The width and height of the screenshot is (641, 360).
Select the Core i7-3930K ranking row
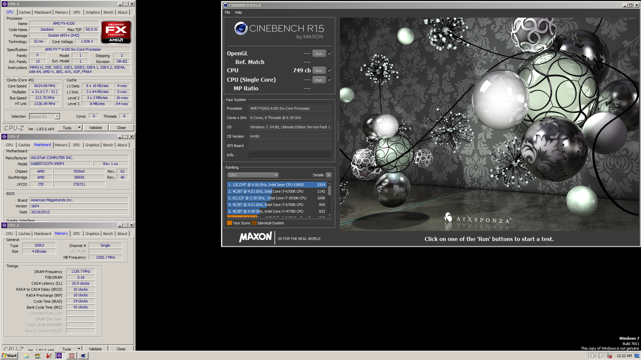point(277,198)
